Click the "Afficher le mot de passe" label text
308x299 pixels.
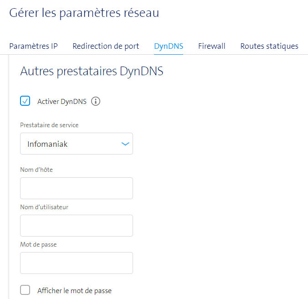coord(74,290)
